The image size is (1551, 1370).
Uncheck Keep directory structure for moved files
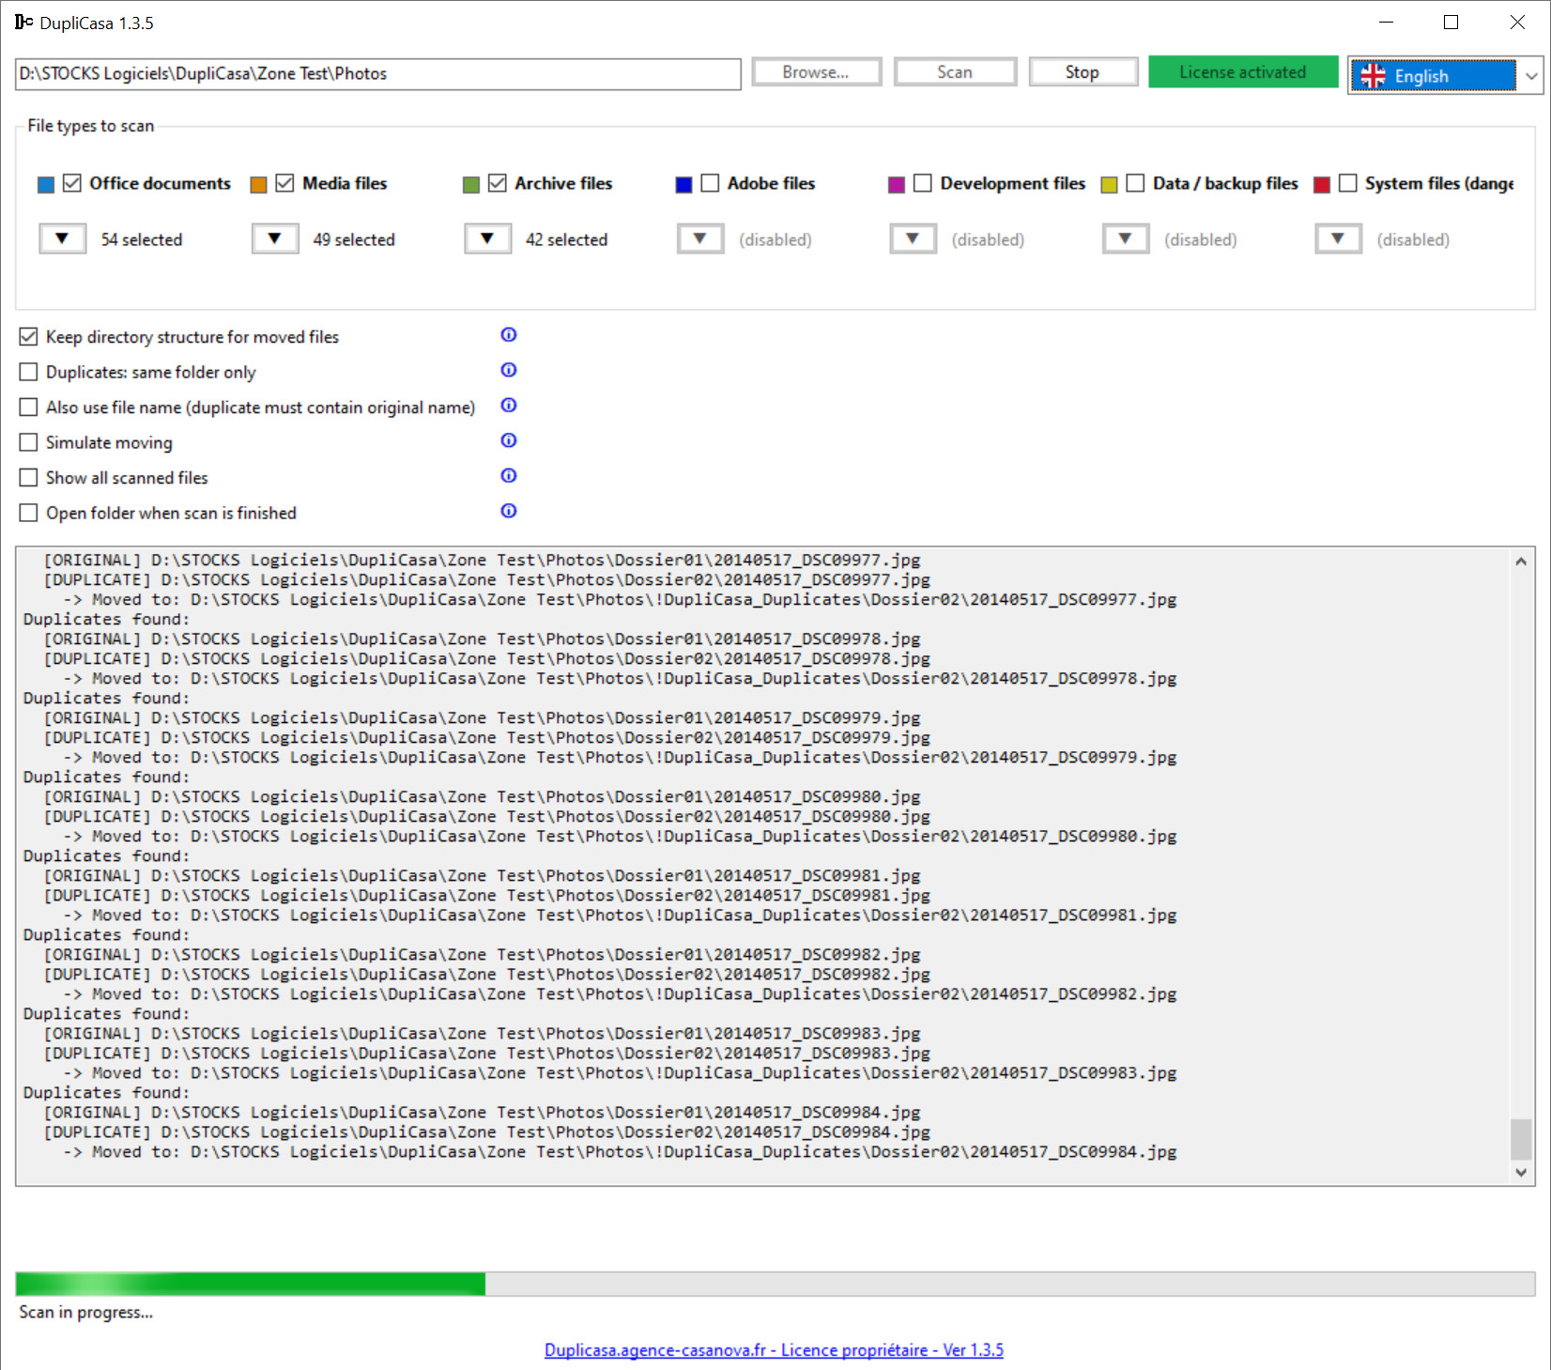tap(29, 337)
